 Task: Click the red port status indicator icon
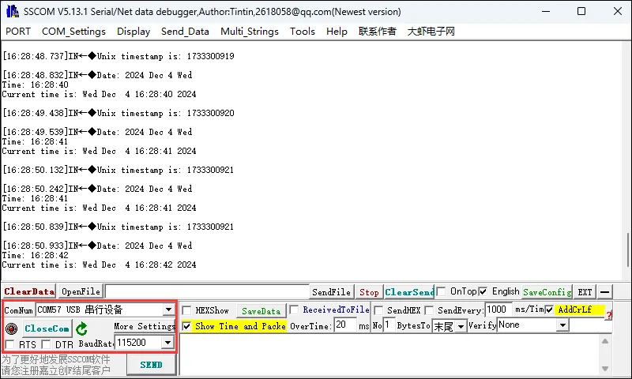tap(11, 328)
